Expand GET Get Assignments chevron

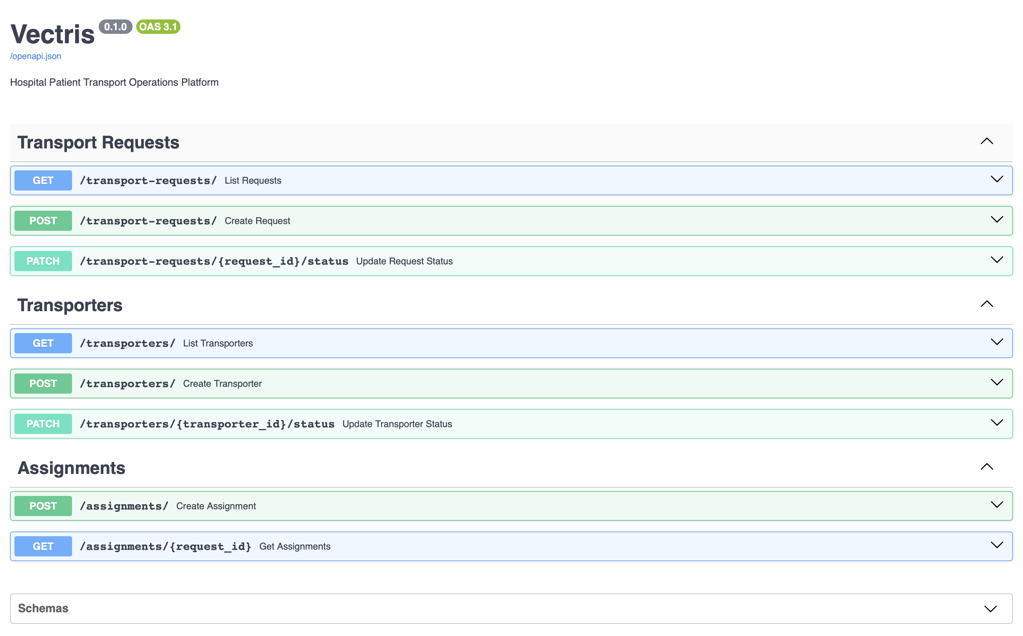pos(997,546)
